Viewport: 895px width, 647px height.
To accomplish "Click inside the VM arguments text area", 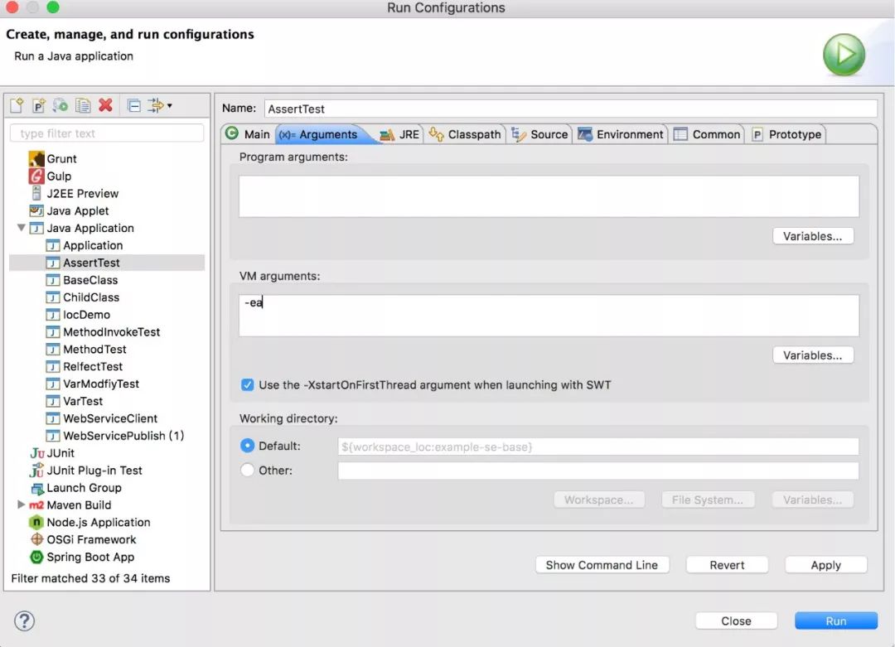I will 549,315.
